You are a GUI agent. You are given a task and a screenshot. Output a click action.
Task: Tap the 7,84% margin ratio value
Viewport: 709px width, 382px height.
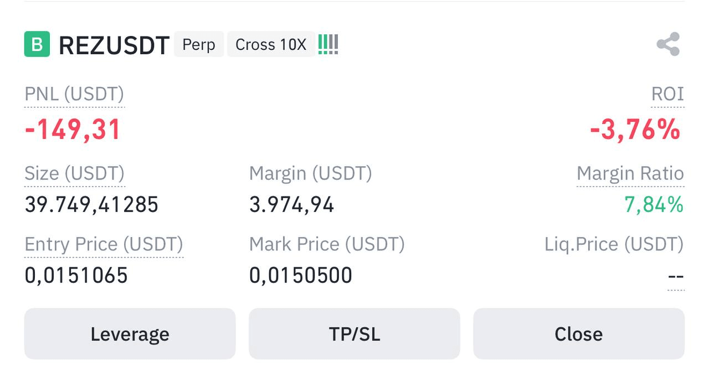pyautogui.click(x=654, y=205)
